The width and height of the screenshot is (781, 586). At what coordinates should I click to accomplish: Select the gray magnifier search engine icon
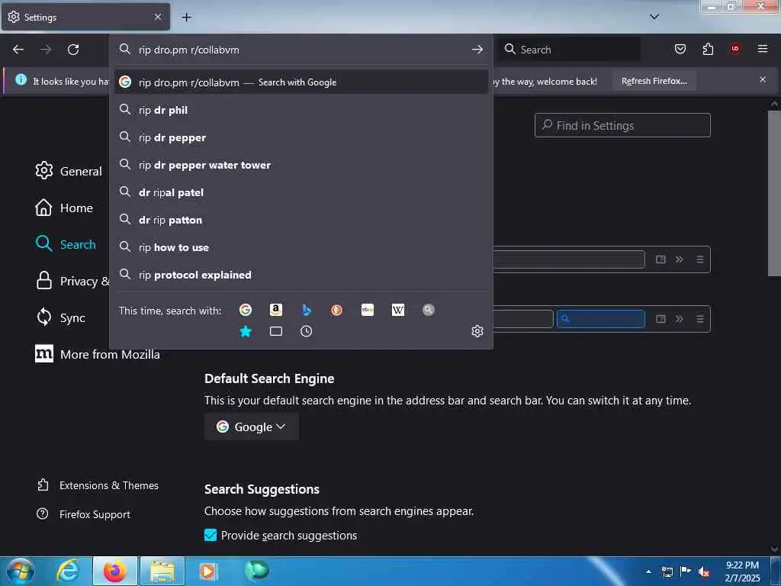[429, 310]
